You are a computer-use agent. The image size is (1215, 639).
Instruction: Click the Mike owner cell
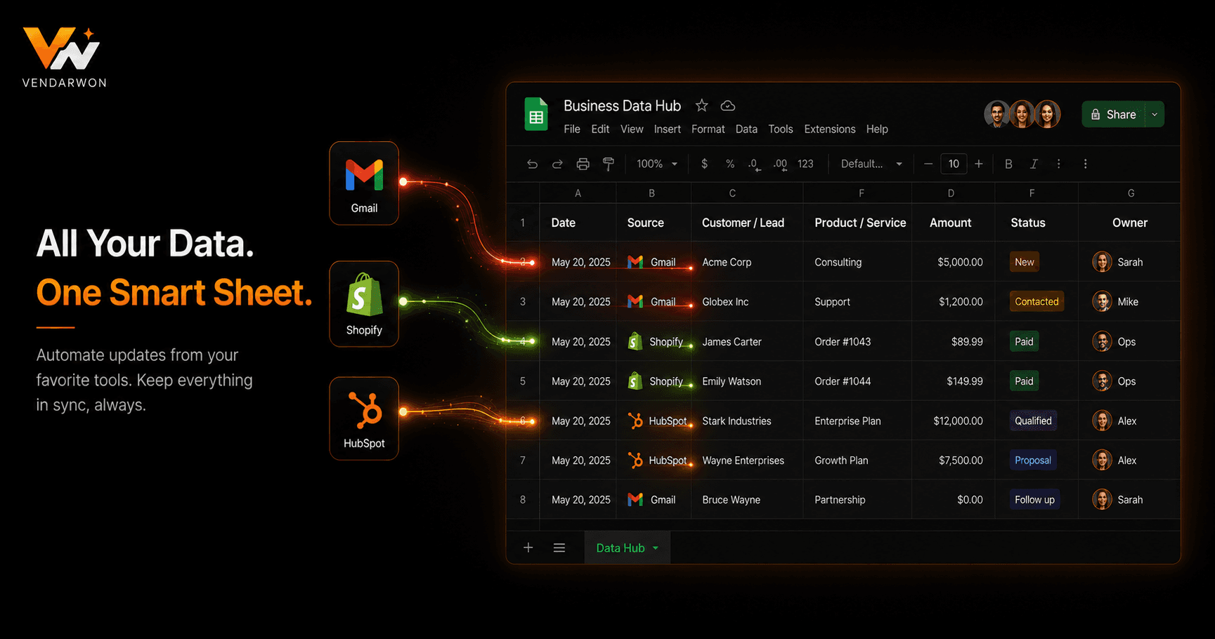point(1129,301)
